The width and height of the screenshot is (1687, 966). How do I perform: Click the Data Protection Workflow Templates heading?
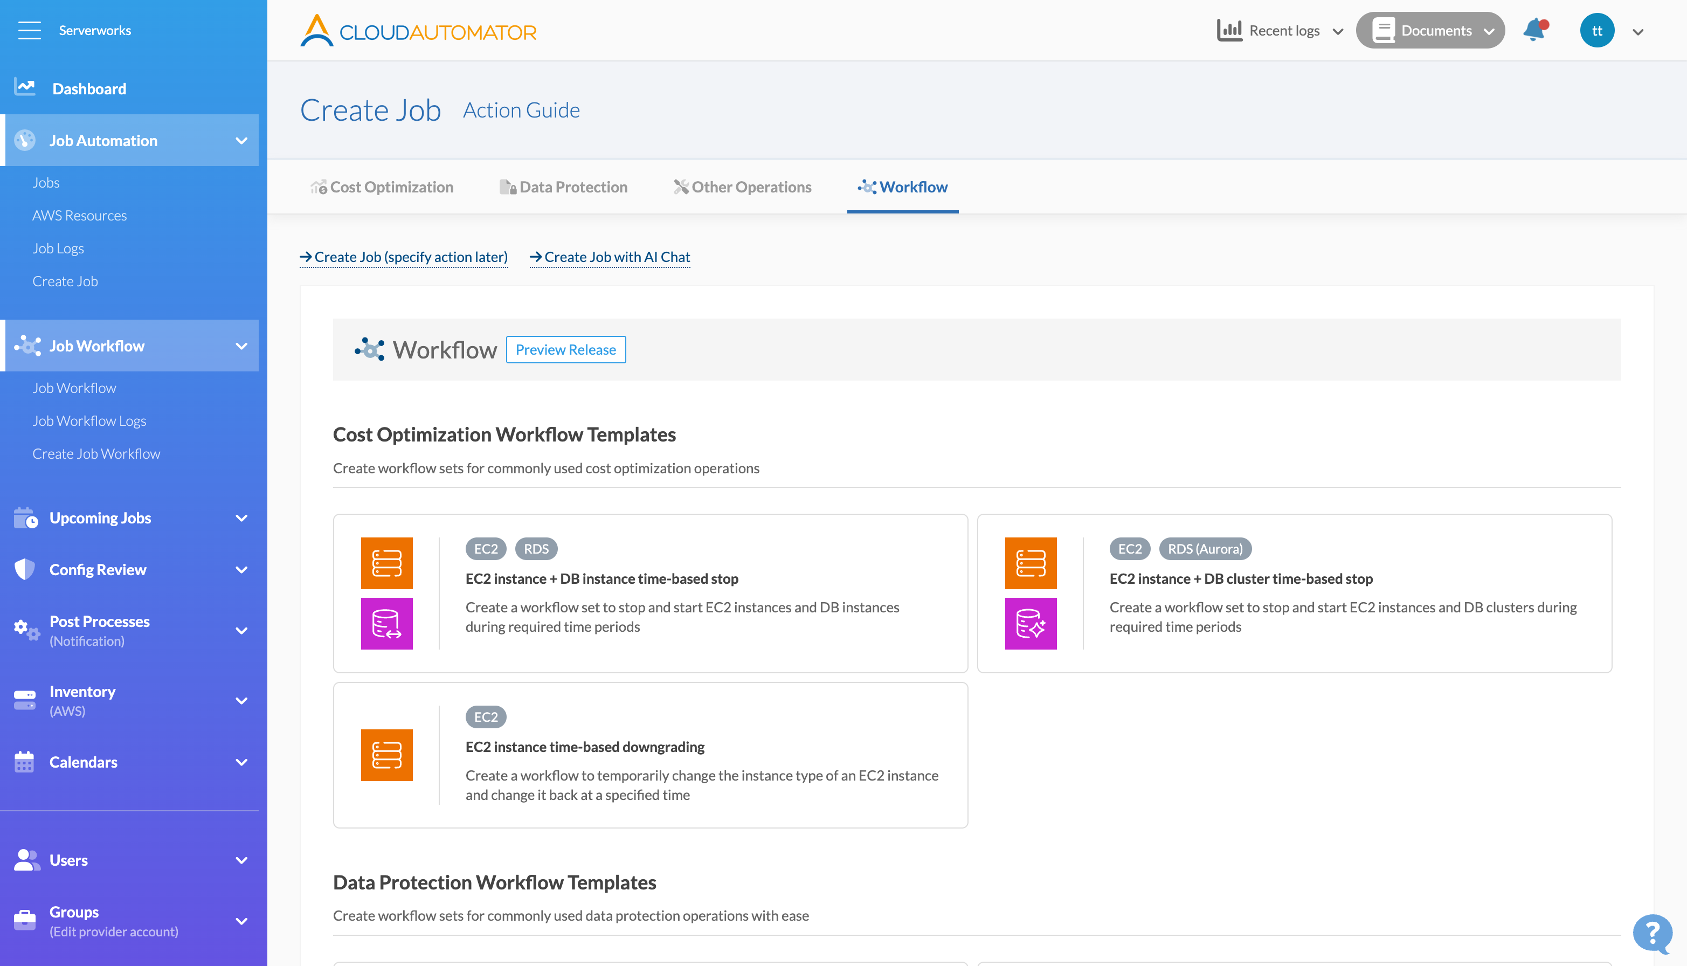[x=495, y=882]
